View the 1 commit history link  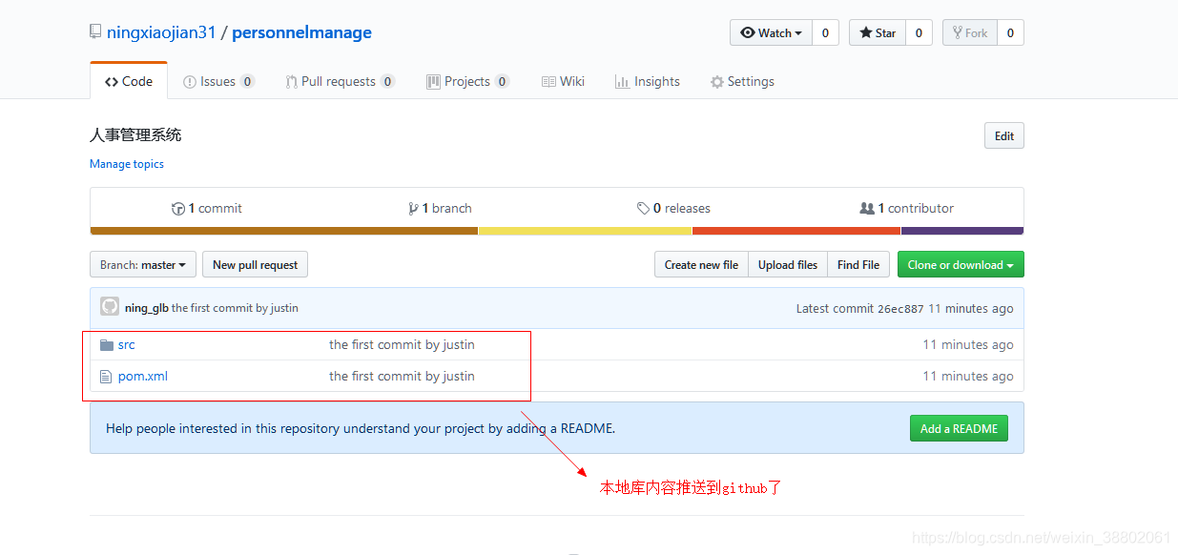pyautogui.click(x=207, y=208)
